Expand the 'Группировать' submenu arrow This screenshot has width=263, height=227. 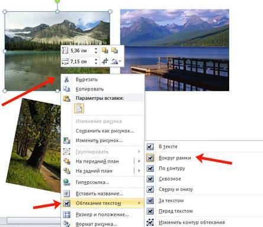139,152
